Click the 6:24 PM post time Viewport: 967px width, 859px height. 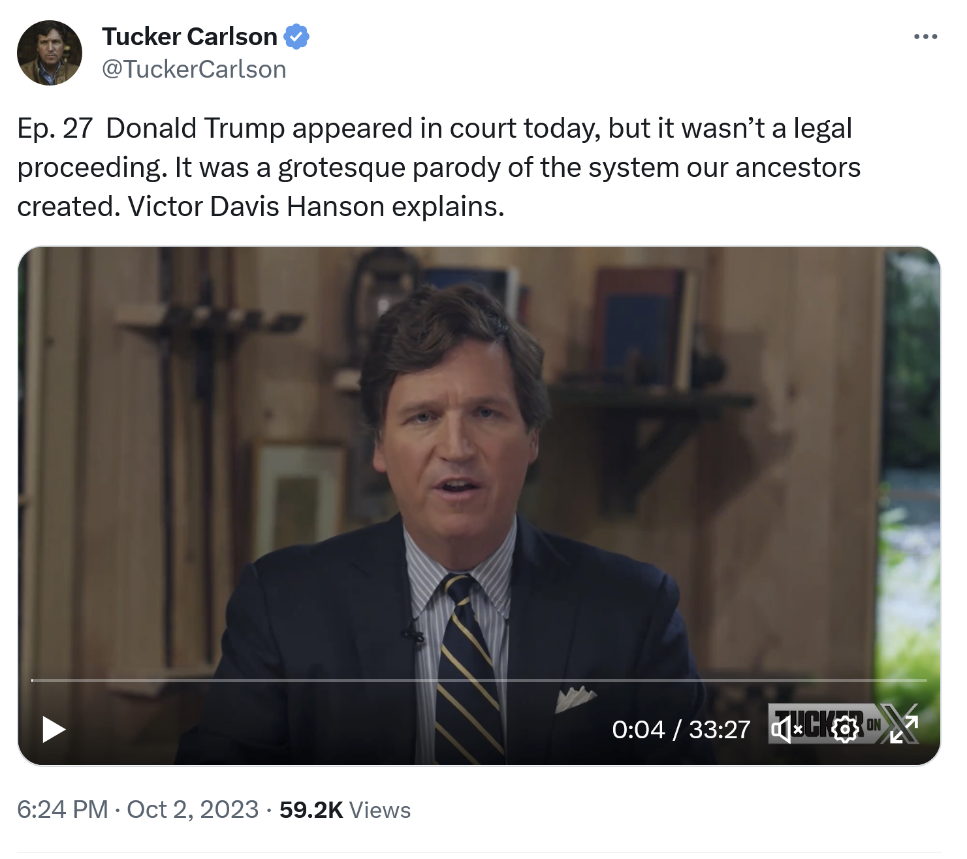[63, 809]
